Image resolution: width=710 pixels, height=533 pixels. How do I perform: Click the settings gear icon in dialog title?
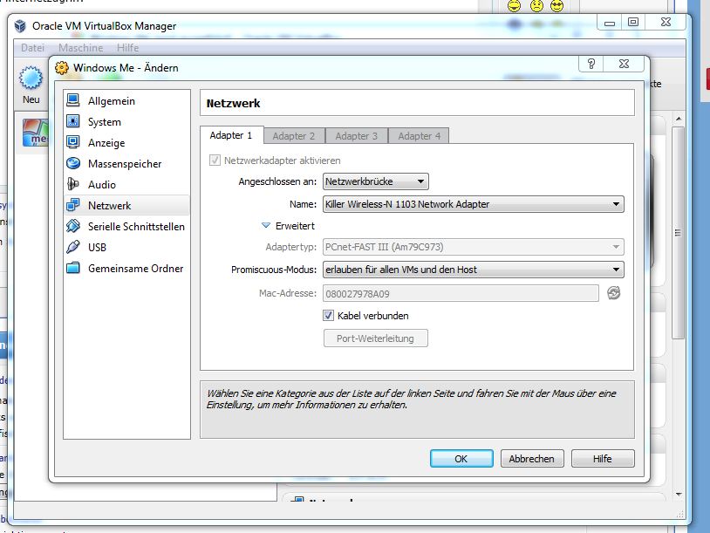pyautogui.click(x=62, y=68)
